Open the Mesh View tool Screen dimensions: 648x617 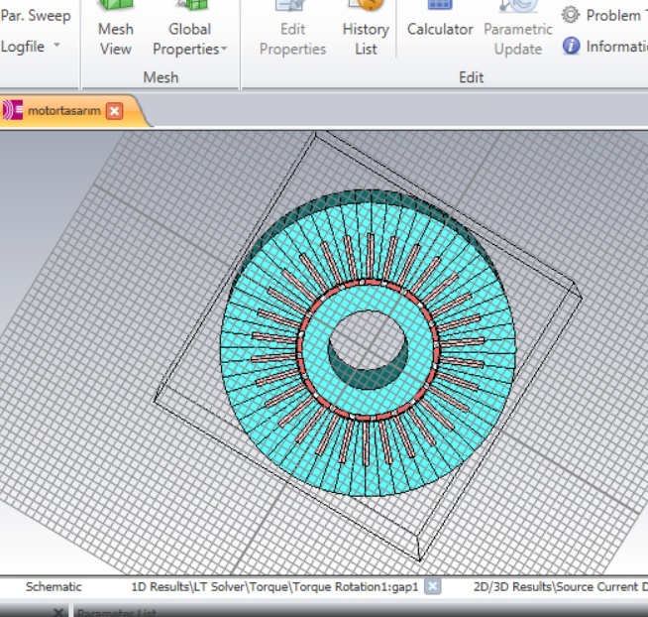(x=116, y=30)
